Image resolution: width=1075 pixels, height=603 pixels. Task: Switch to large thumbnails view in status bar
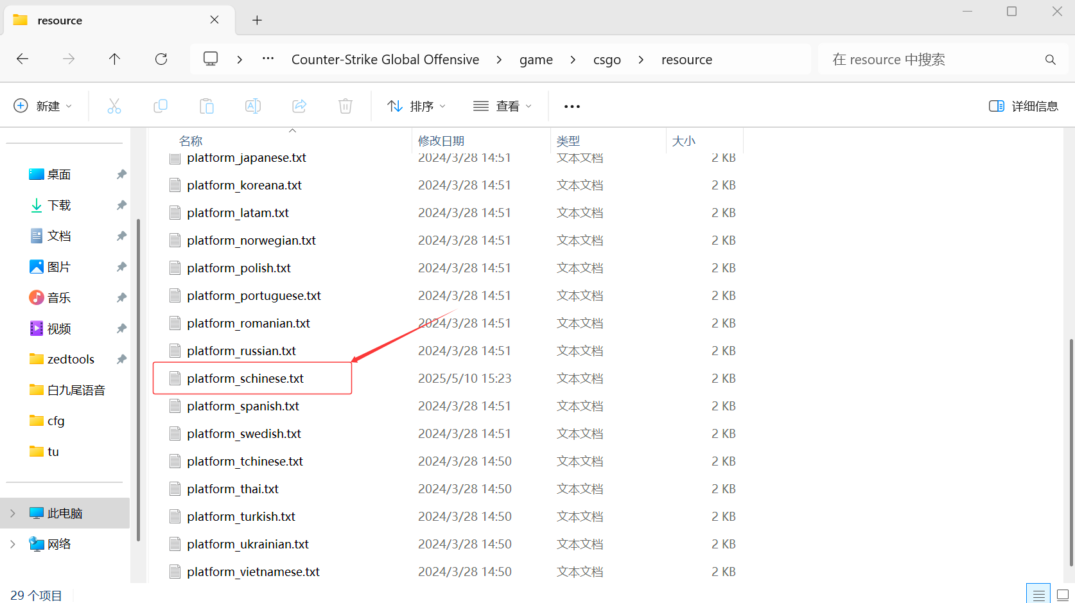pos(1063,595)
